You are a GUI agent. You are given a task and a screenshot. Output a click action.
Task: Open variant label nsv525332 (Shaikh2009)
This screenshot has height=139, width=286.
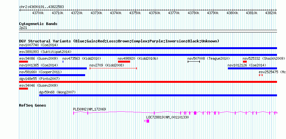(264, 58)
